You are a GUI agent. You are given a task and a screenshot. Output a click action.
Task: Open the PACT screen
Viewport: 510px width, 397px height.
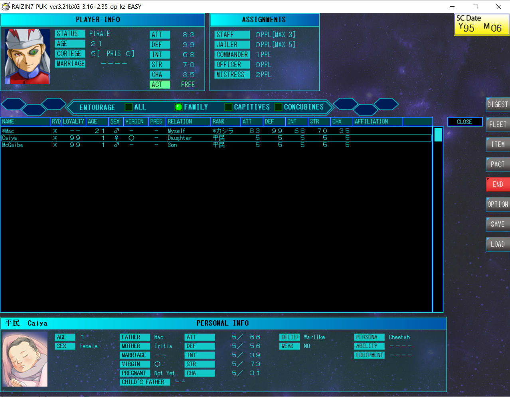[497, 165]
